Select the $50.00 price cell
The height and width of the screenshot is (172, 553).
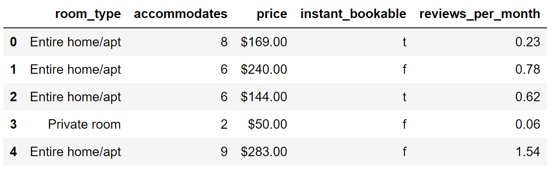coord(267,124)
